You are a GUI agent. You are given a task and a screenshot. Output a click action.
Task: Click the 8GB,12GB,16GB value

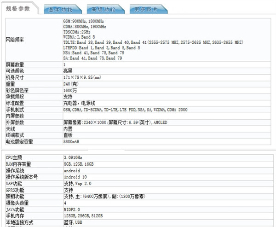79,164
